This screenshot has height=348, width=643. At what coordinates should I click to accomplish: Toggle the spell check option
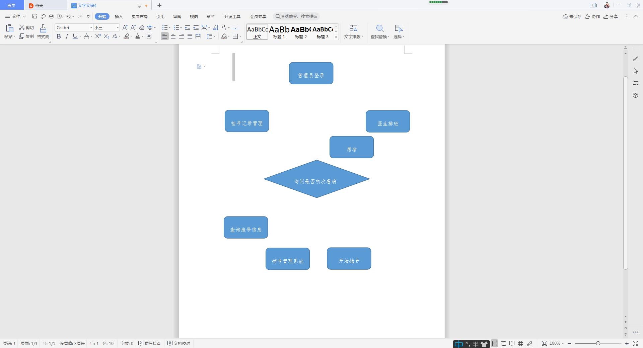pos(150,343)
